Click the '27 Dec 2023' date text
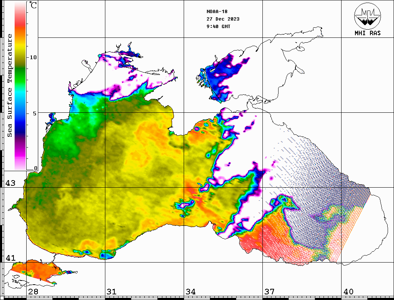 [x=223, y=19]
